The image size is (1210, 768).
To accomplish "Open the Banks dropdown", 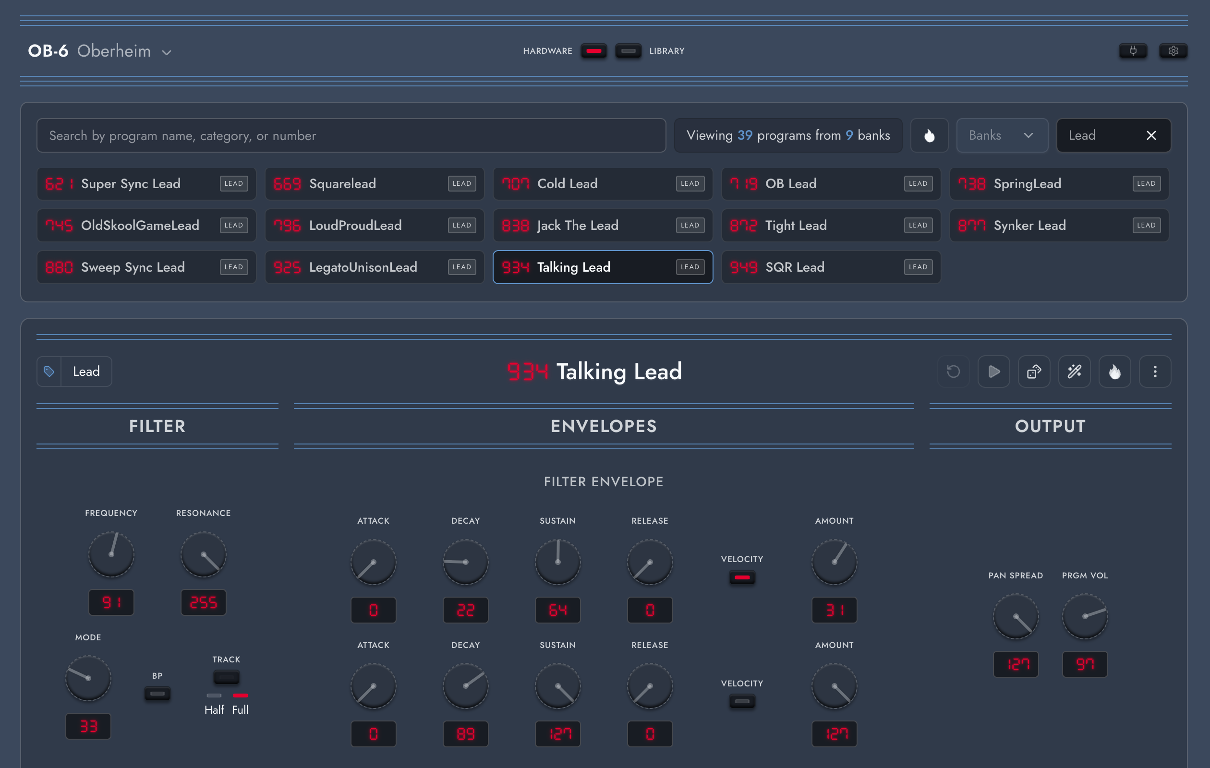I will 1002,135.
